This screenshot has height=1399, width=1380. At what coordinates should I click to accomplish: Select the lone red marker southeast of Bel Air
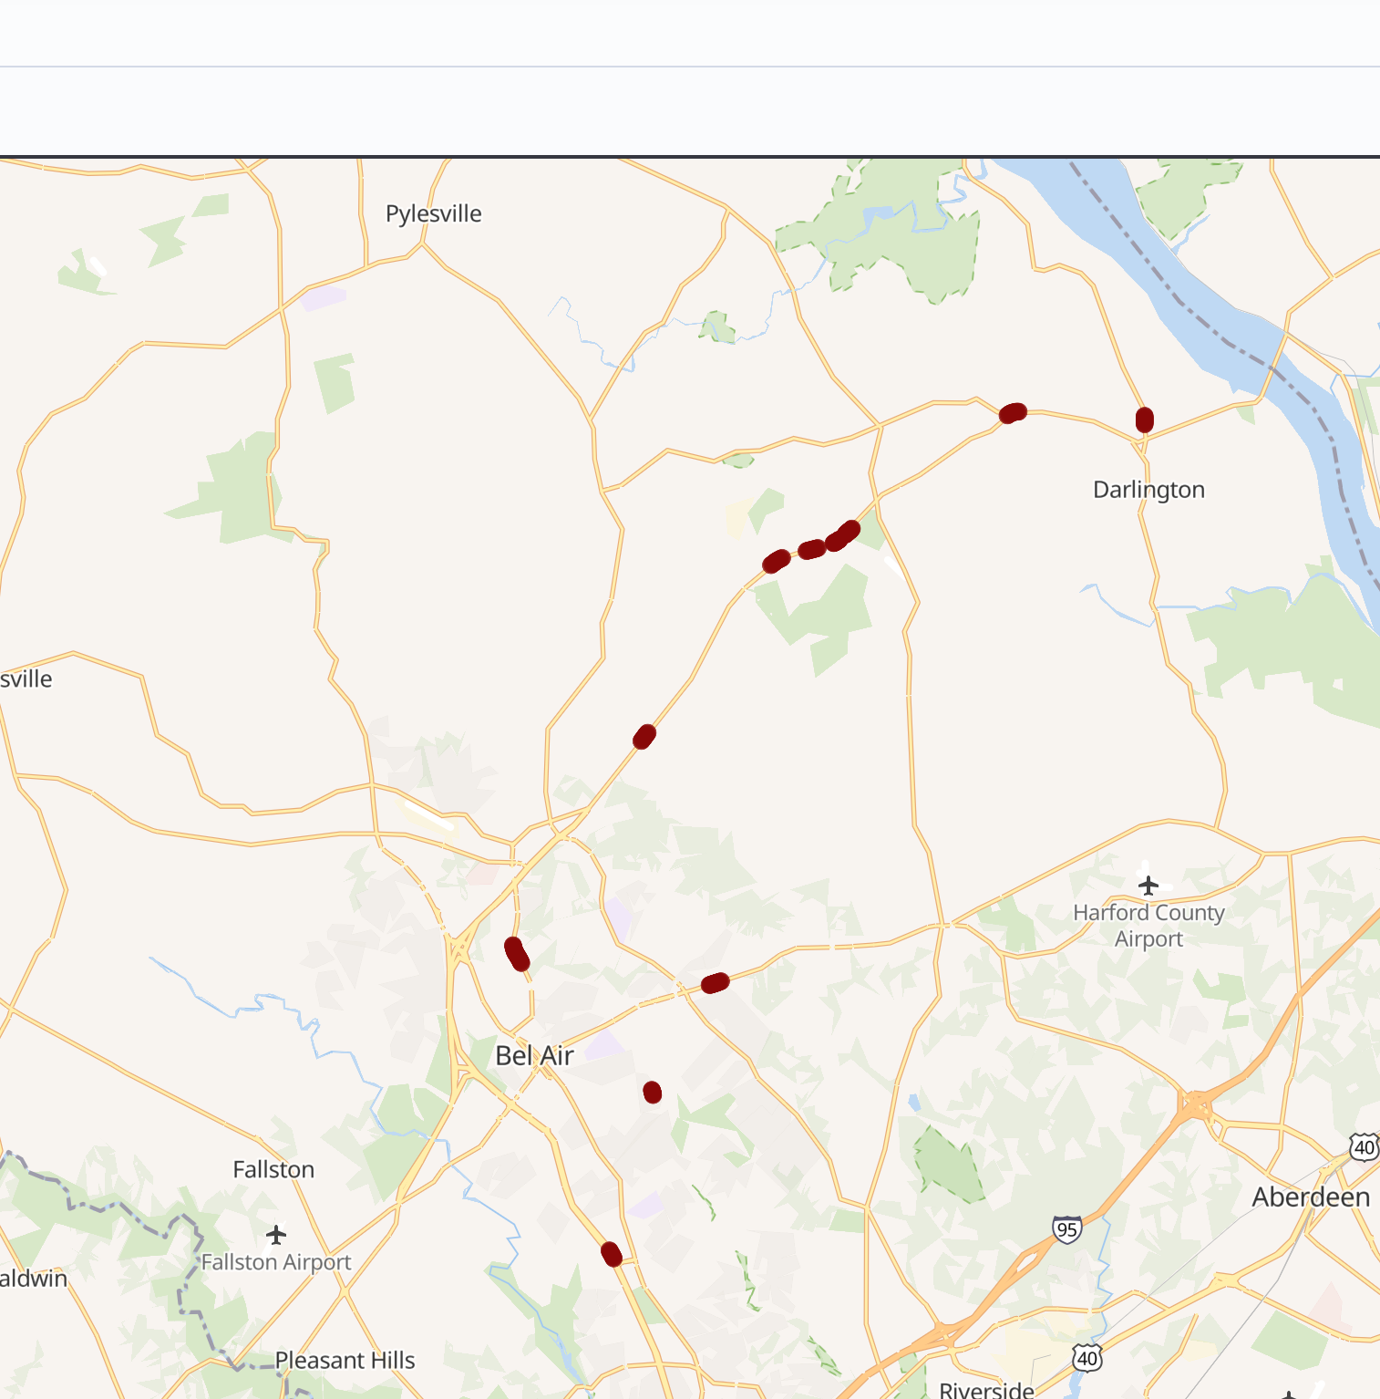[653, 1092]
